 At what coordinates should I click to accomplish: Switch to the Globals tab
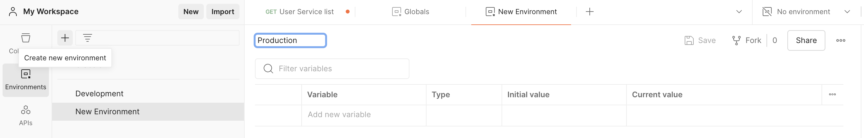pyautogui.click(x=410, y=12)
